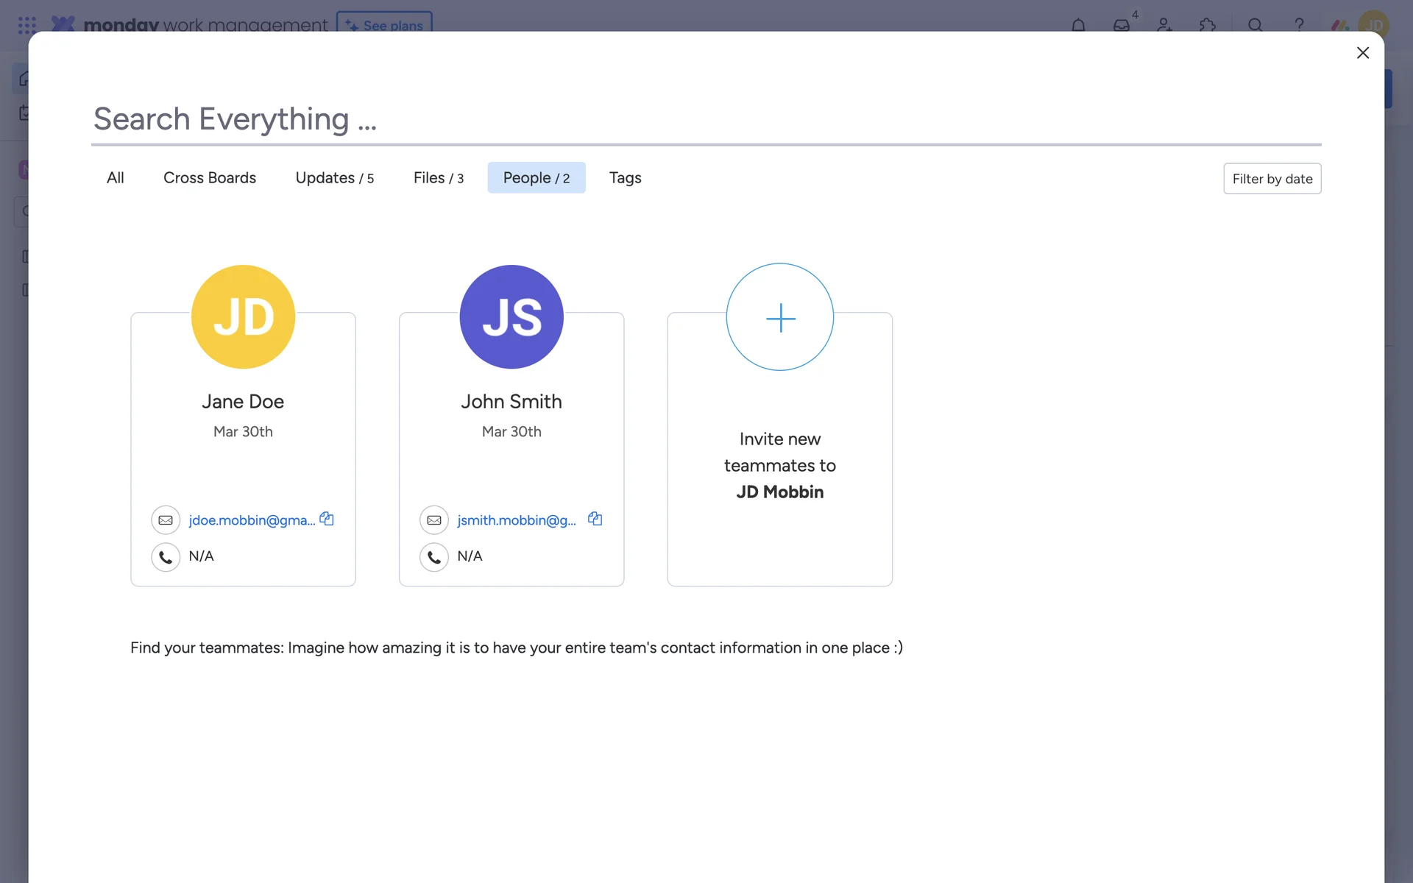This screenshot has width=1413, height=883.
Task: Click envelope icon on John Smith's card
Action: coord(434,520)
